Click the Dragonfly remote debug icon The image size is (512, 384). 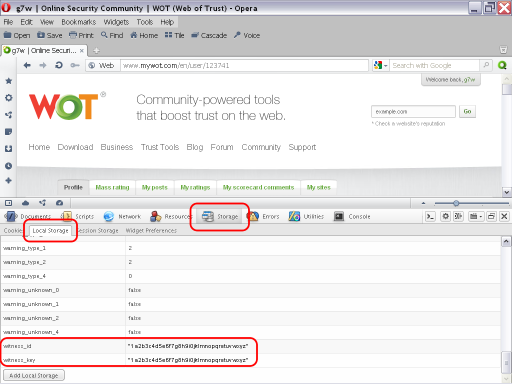point(458,216)
